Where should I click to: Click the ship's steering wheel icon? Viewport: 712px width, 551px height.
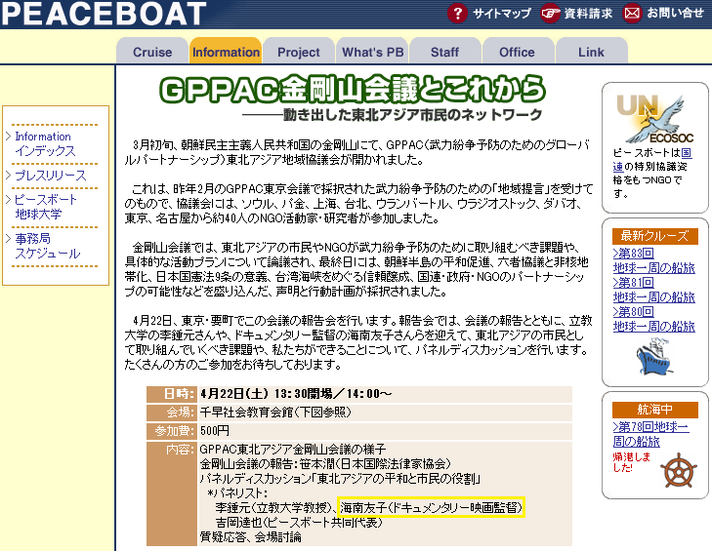(x=679, y=470)
